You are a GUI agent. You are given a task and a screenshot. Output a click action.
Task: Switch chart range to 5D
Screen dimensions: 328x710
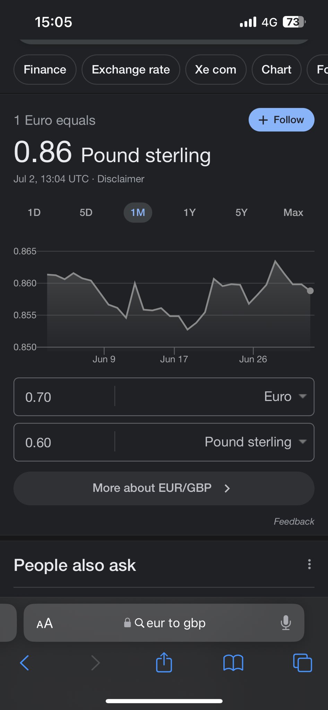(86, 213)
